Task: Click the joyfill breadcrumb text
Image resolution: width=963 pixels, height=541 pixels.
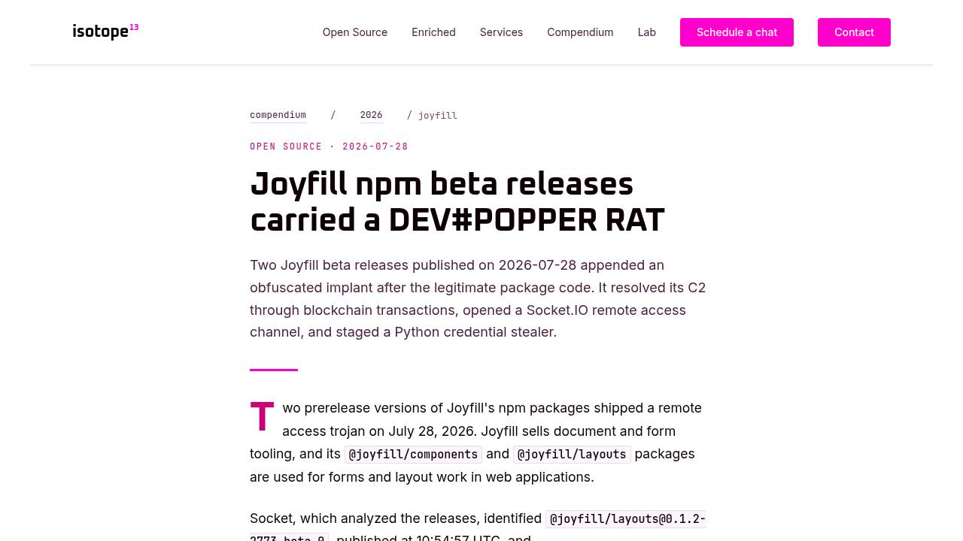Action: pos(438,116)
